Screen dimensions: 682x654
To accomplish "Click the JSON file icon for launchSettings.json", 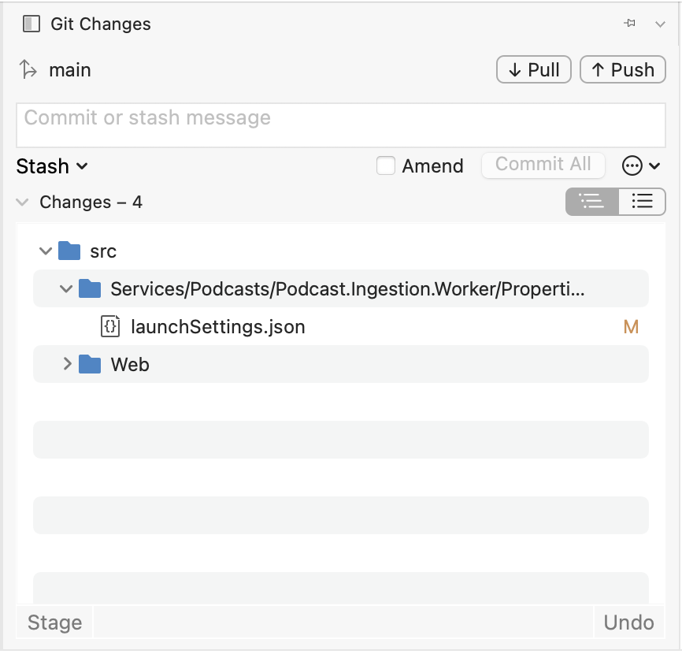I will click(x=109, y=326).
